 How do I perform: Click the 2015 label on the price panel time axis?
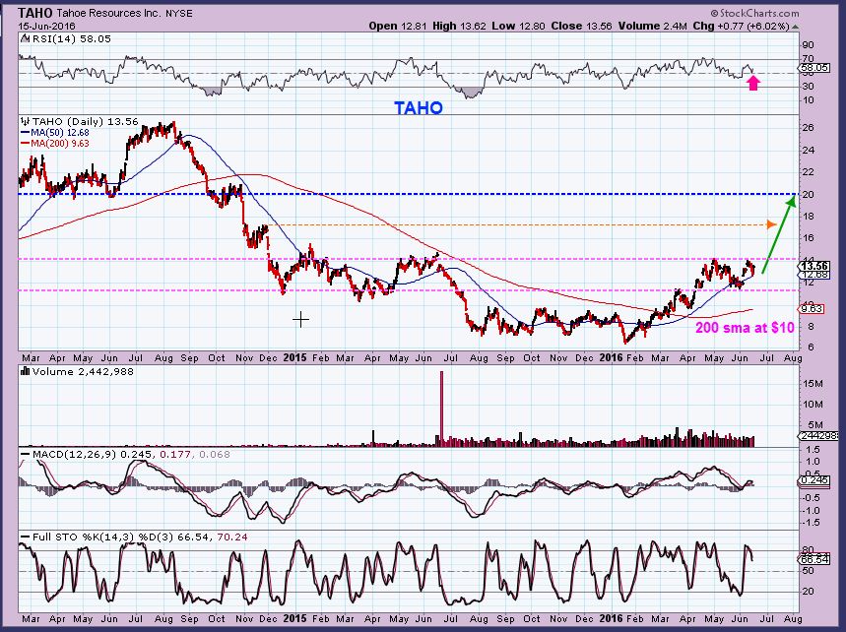294,358
